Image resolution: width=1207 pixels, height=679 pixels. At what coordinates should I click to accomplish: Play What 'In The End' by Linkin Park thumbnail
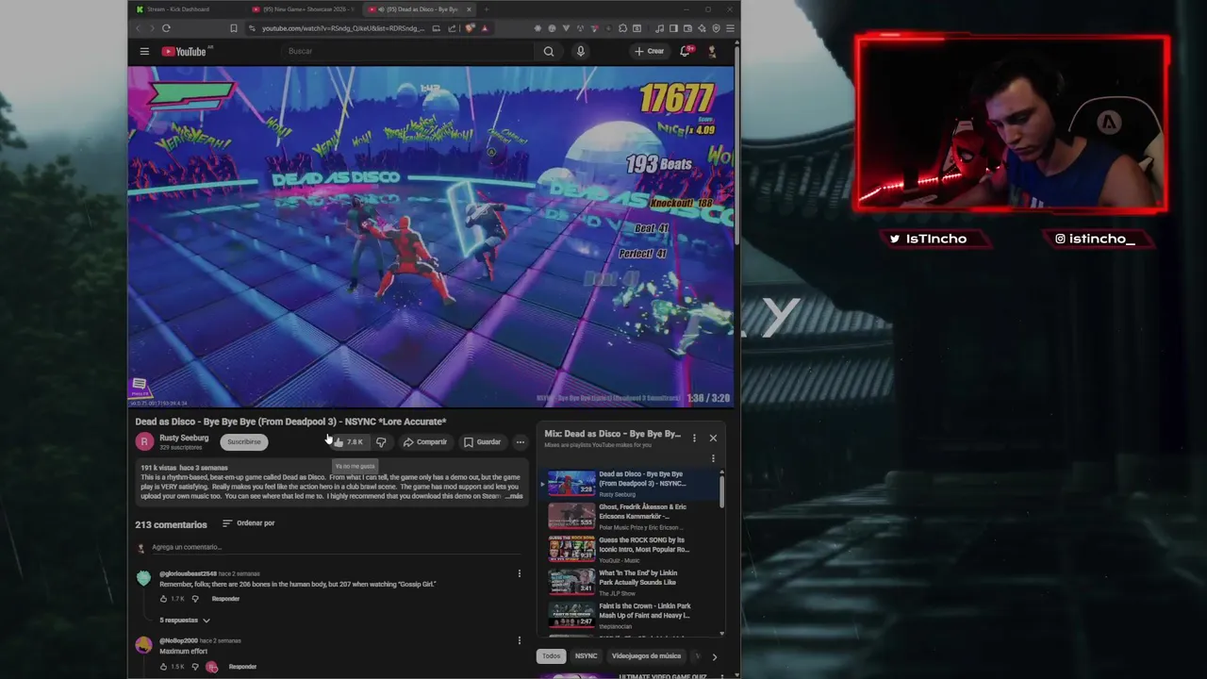(571, 583)
